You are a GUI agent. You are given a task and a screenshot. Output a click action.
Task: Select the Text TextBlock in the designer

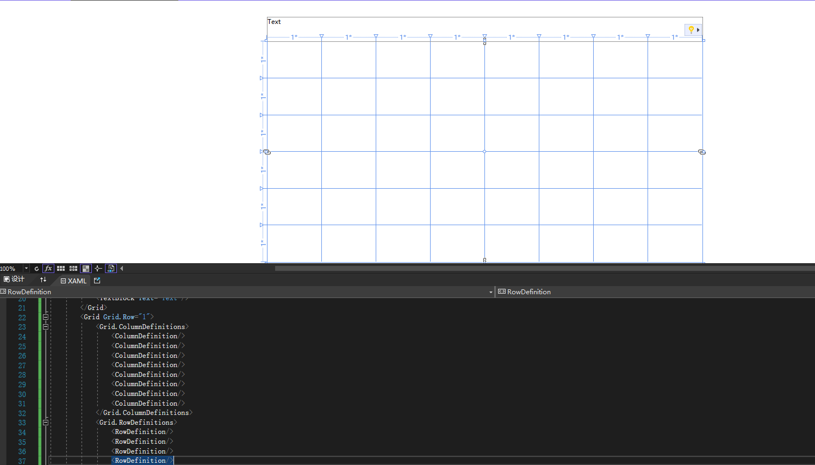pos(274,22)
